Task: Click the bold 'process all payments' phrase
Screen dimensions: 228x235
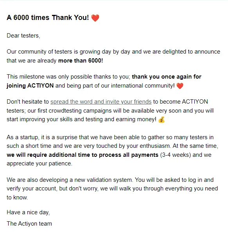Action: coord(129,155)
